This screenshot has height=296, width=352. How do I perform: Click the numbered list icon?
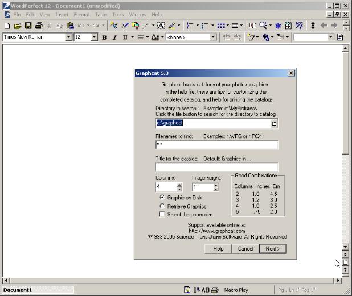tap(190, 26)
